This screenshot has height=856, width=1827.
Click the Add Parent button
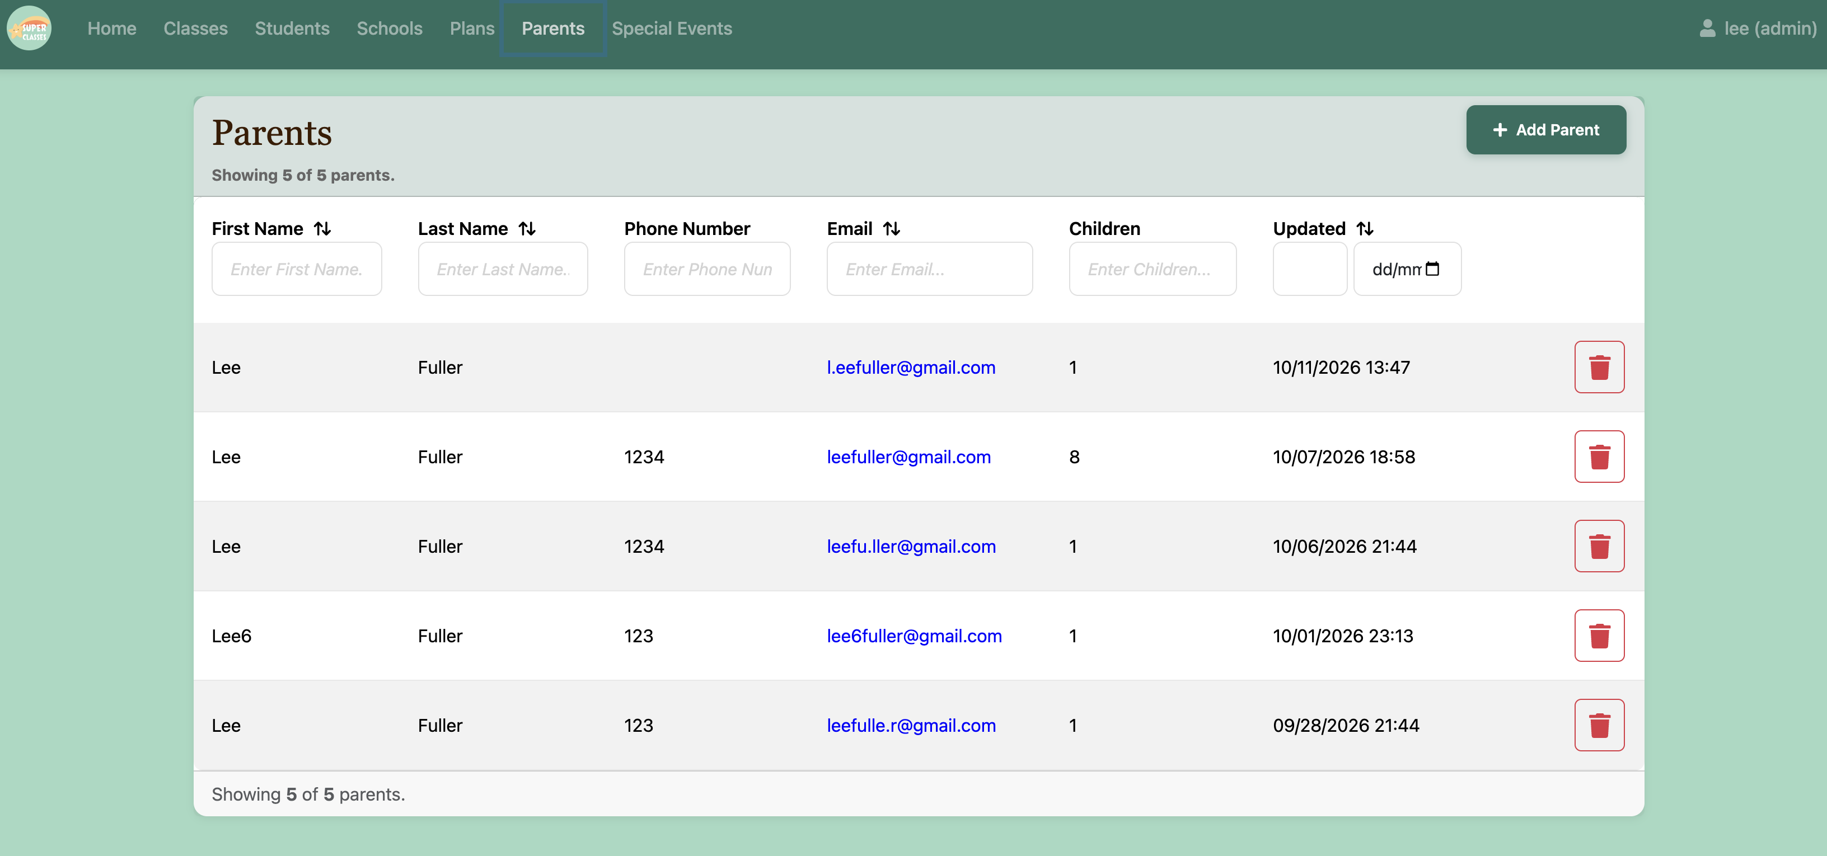pyautogui.click(x=1545, y=130)
